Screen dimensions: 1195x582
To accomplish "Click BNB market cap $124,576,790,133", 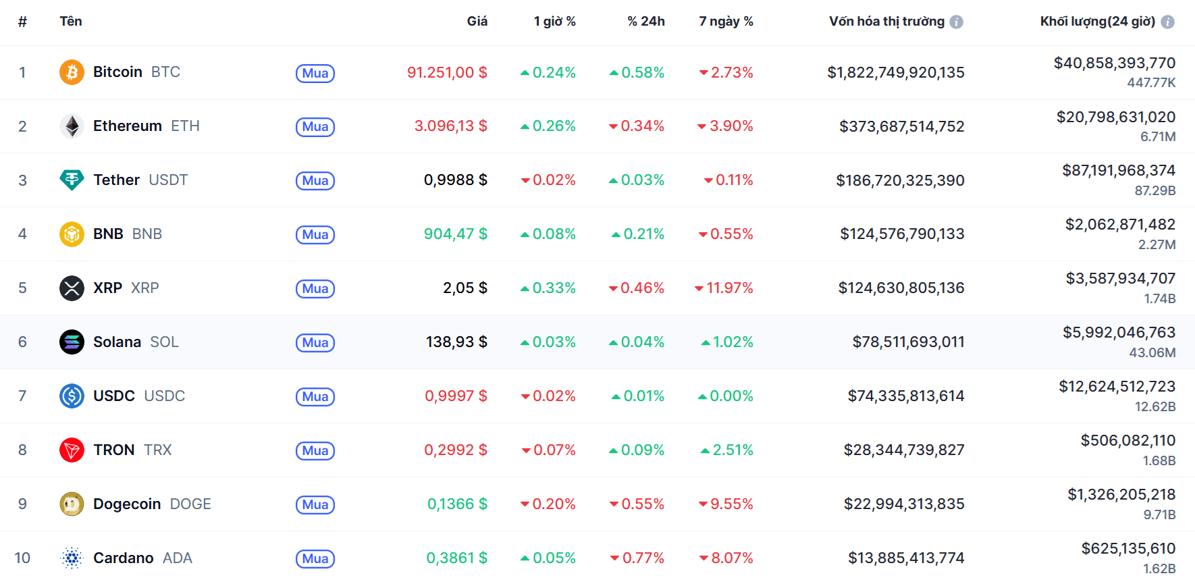I will (902, 234).
